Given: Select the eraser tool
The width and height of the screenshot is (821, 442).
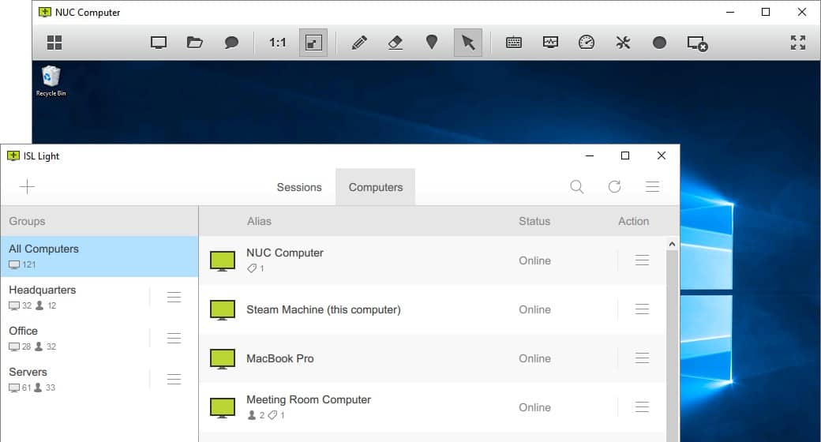Looking at the screenshot, I should click(x=396, y=43).
